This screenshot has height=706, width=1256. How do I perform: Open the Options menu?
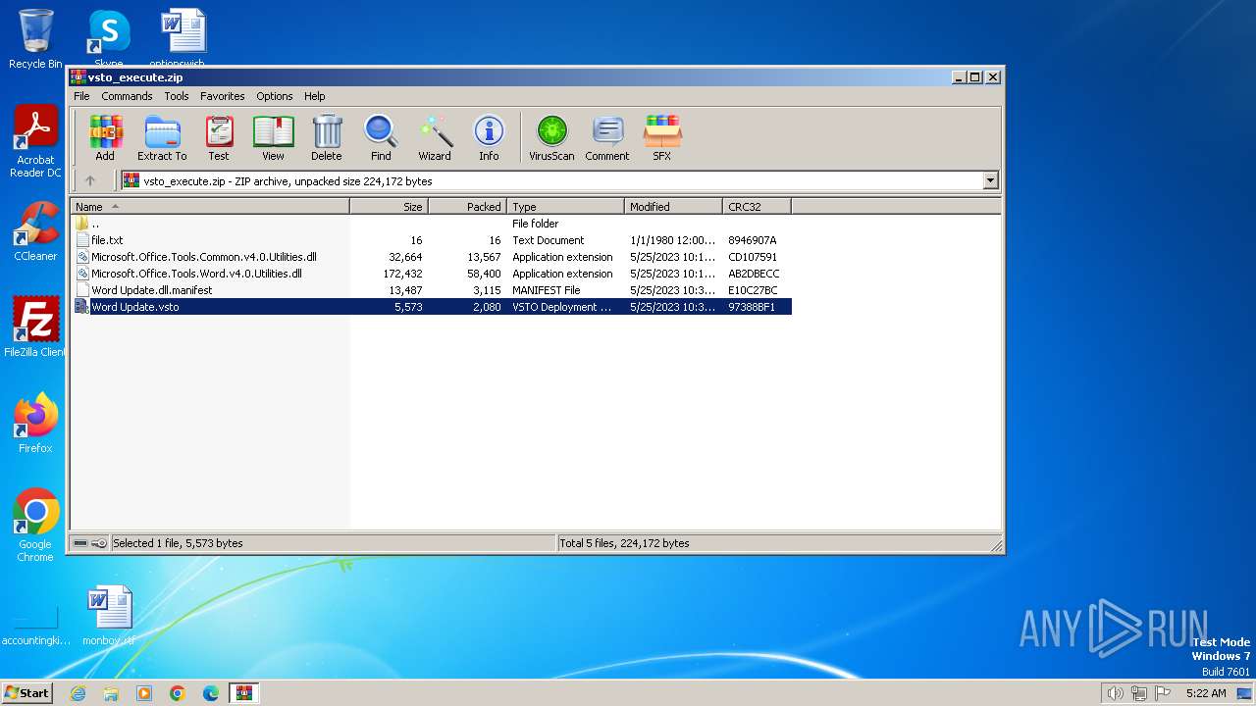pyautogui.click(x=275, y=96)
